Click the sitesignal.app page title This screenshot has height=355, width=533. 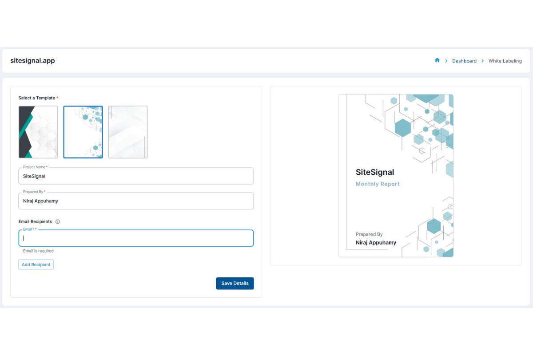pyautogui.click(x=32, y=61)
